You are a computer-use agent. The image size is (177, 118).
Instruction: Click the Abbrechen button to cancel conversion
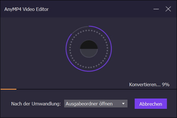(151, 104)
